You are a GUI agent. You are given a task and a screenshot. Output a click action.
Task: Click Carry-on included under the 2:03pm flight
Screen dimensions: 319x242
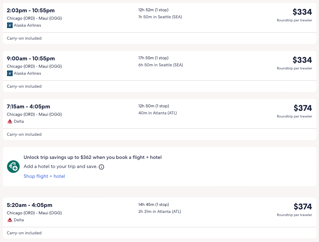[24, 38]
